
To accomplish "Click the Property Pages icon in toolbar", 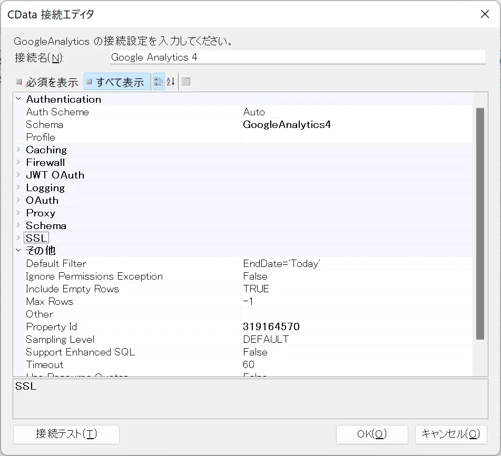I will pos(186,82).
